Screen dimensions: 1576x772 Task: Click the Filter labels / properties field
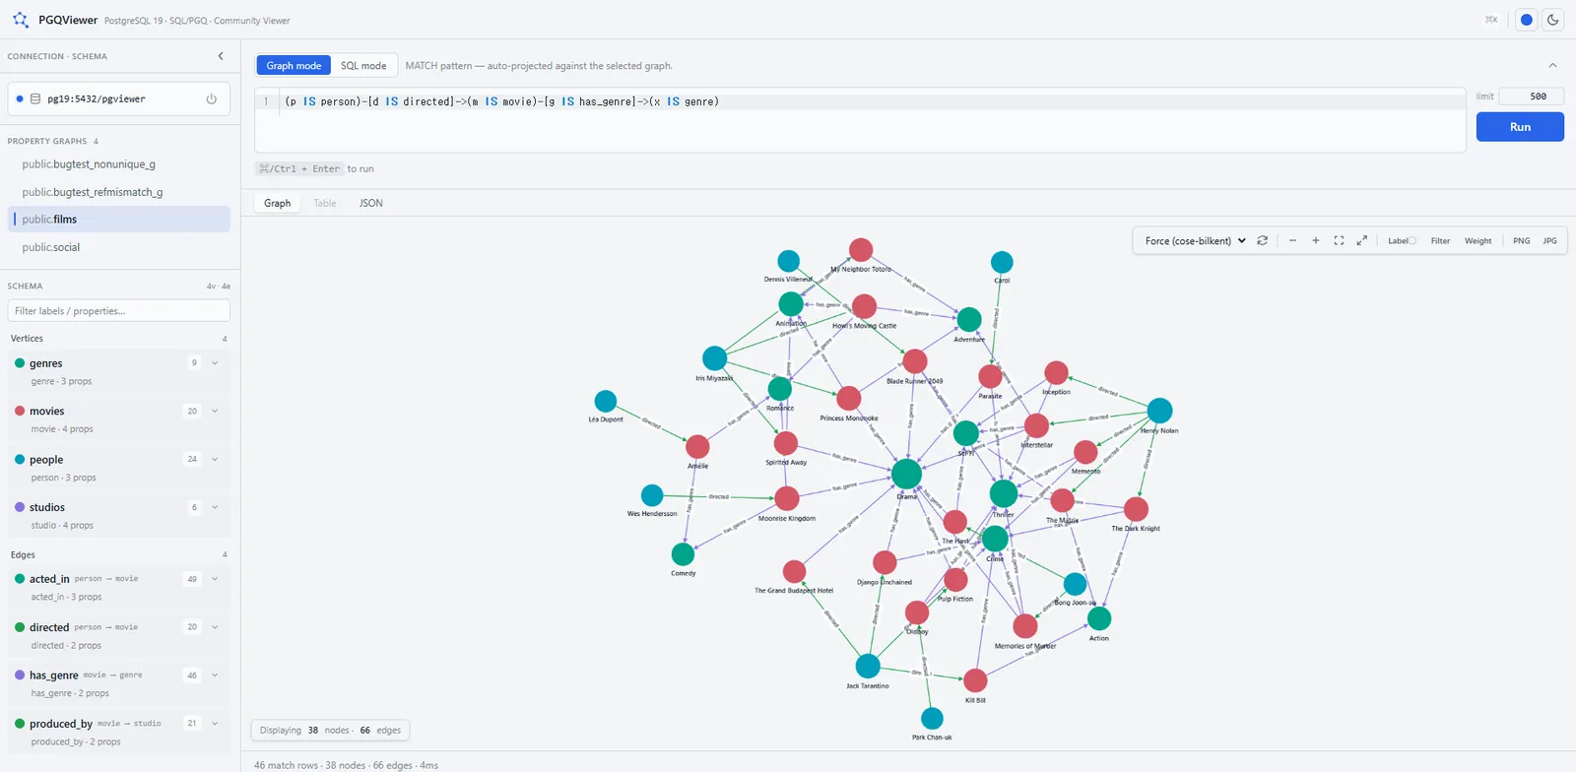click(119, 311)
